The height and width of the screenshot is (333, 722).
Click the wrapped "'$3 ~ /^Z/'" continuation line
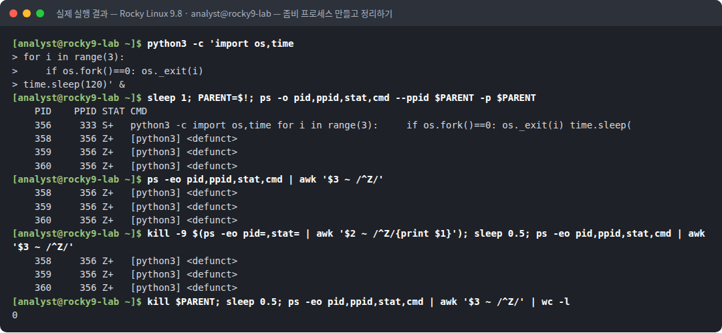tap(43, 247)
